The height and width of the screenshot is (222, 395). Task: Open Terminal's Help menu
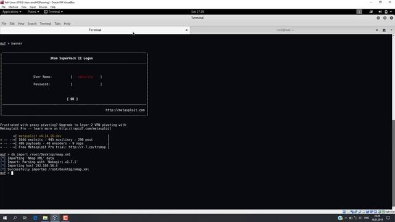tap(67, 23)
